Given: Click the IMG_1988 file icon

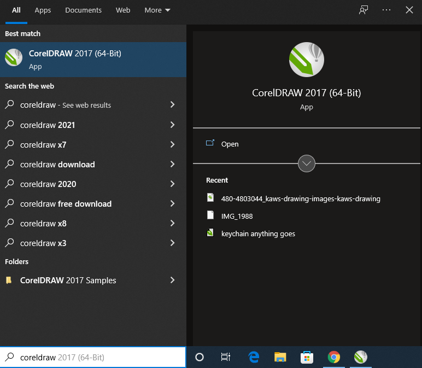Looking at the screenshot, I should coord(210,215).
